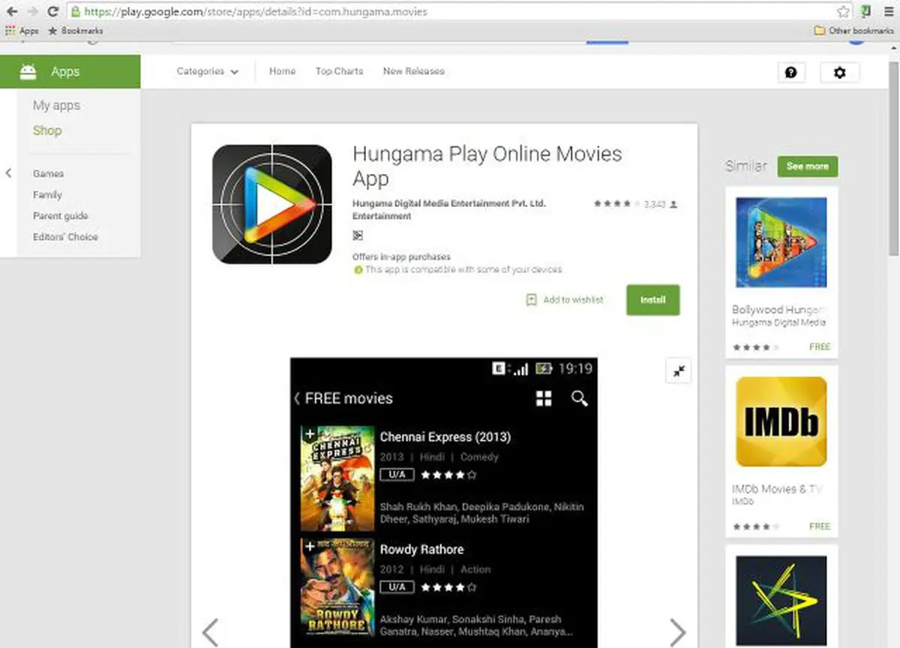
Task: Go back using the browser back arrow
Action: point(12,12)
